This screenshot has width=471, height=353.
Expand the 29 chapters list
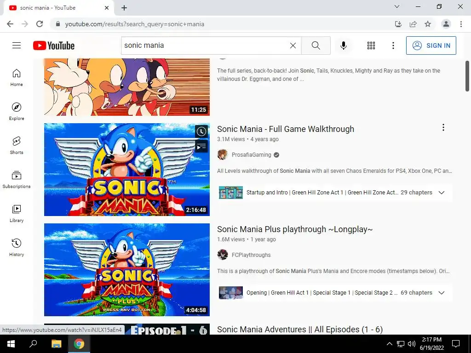point(441,193)
